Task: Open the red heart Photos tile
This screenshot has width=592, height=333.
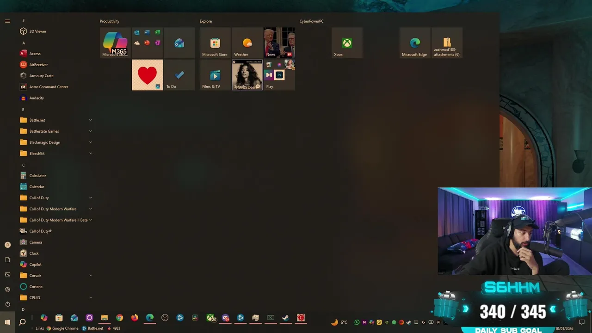Action: point(147,75)
